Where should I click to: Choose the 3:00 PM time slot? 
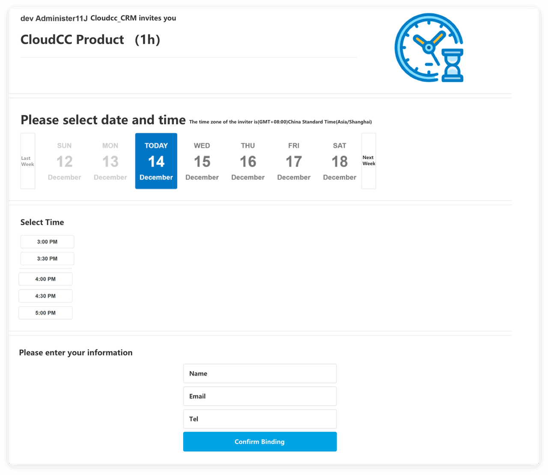click(x=47, y=242)
